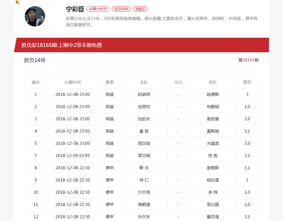The width and height of the screenshot is (283, 221).
Task: Select home team 莱切城
Action: 144,156
